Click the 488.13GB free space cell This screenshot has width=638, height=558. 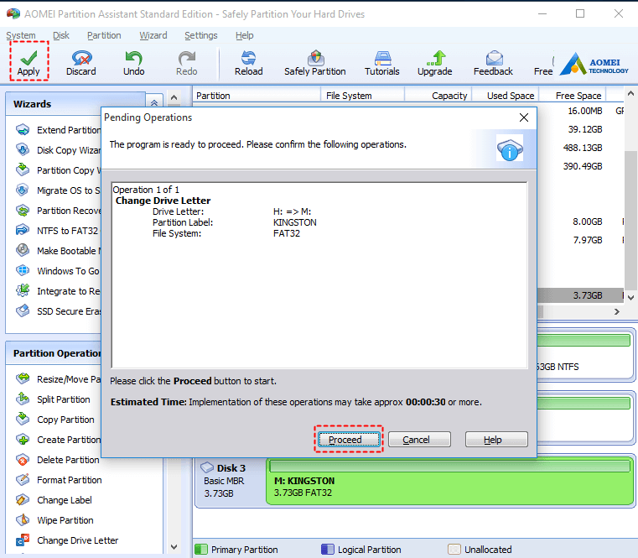click(583, 148)
